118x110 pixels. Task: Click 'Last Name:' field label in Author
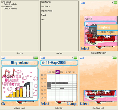[46, 6]
